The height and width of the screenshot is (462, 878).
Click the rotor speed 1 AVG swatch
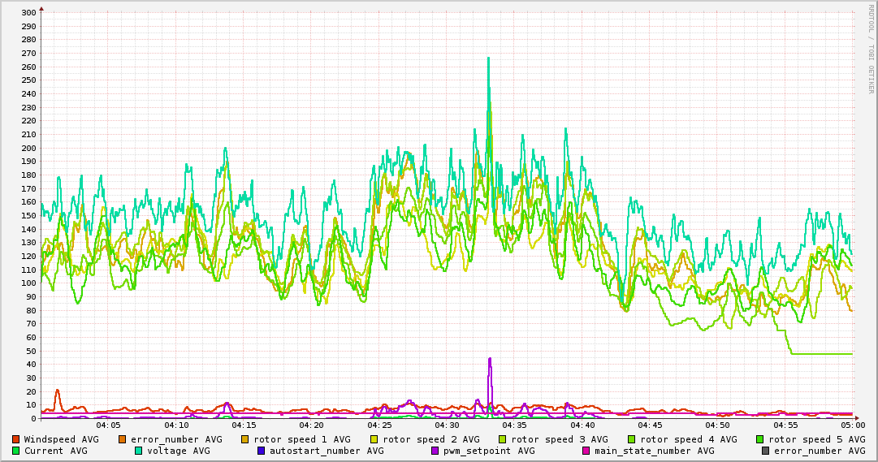click(245, 439)
